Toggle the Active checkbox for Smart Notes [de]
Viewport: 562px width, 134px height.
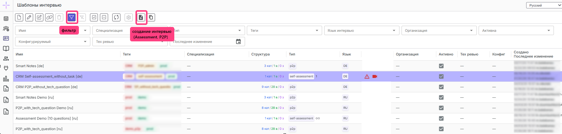(x=441, y=66)
